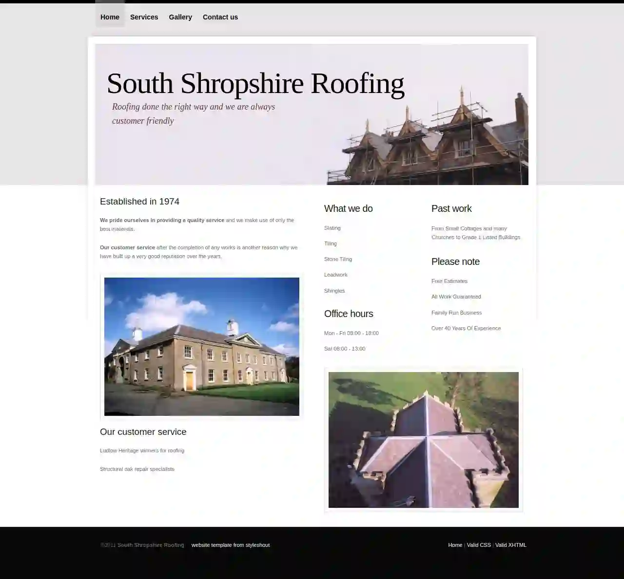
Task: Select the Leadwork list item
Action: (x=336, y=275)
